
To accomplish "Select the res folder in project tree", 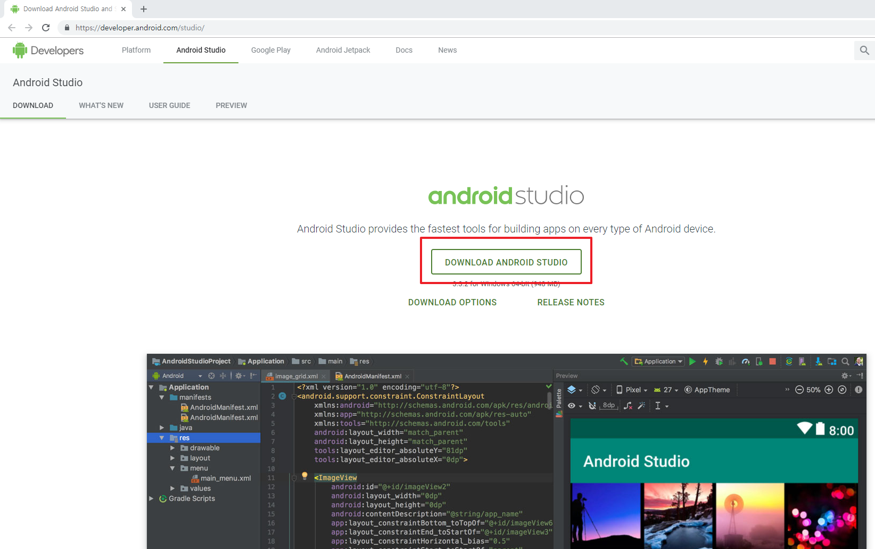I will (204, 438).
